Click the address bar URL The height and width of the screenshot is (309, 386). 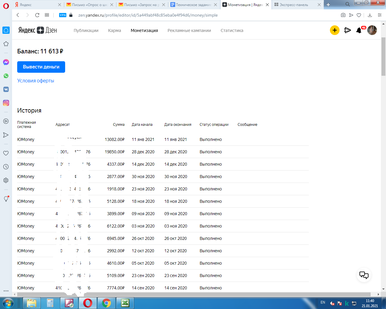tap(148, 15)
